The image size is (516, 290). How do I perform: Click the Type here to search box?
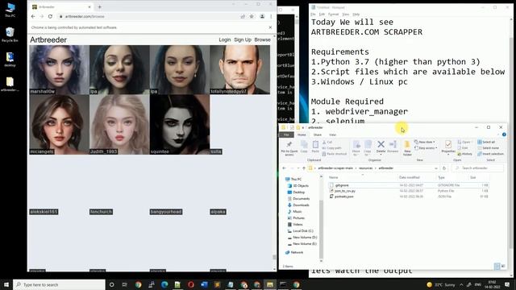click(59, 284)
